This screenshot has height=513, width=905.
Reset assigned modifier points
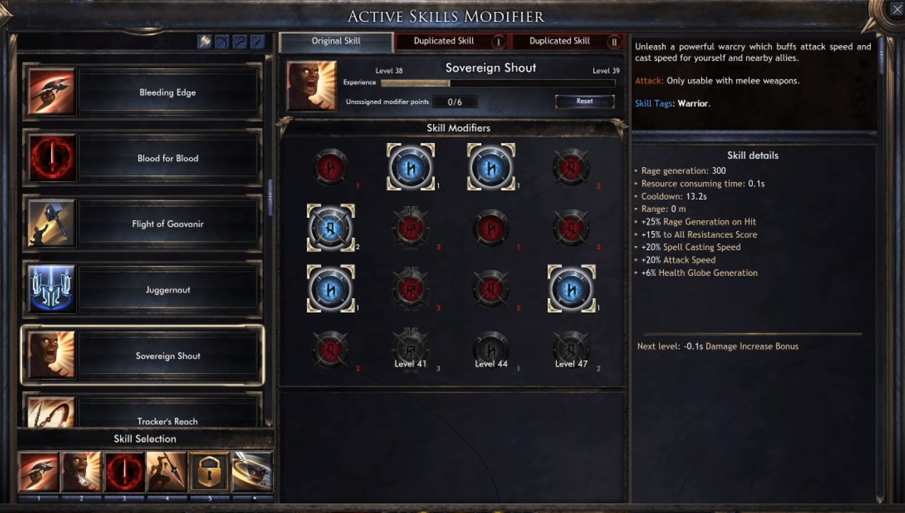tap(585, 101)
